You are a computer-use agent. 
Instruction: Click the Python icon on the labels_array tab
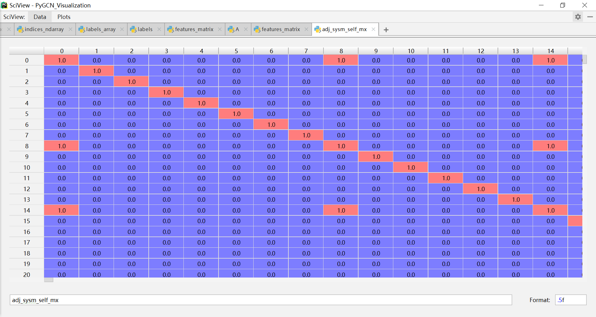(x=82, y=29)
